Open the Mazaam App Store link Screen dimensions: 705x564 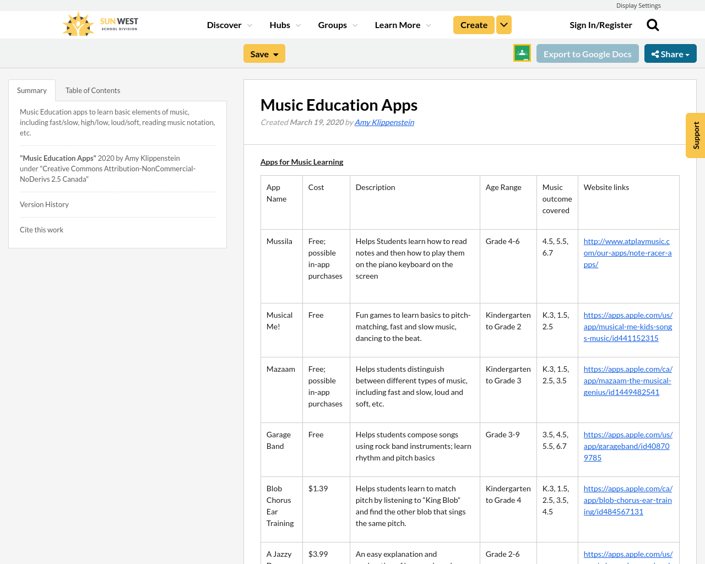[628, 381]
